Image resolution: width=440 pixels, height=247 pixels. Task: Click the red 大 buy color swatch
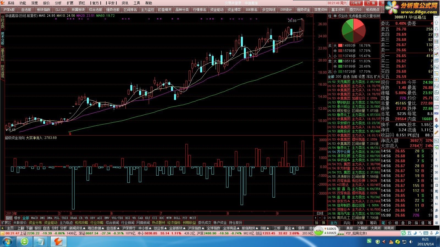click(340, 46)
